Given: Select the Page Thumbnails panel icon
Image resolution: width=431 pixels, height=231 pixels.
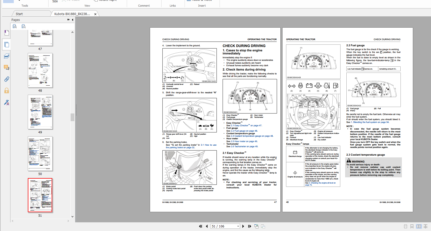Looking at the screenshot, I should tap(6, 44).
